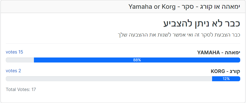Open the 'votes 2' link
Screen dimensions: 246x103
13,71
